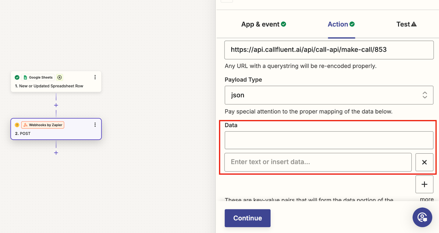Click green checkmark on Google Sheets step
The height and width of the screenshot is (233, 439).
tap(17, 77)
